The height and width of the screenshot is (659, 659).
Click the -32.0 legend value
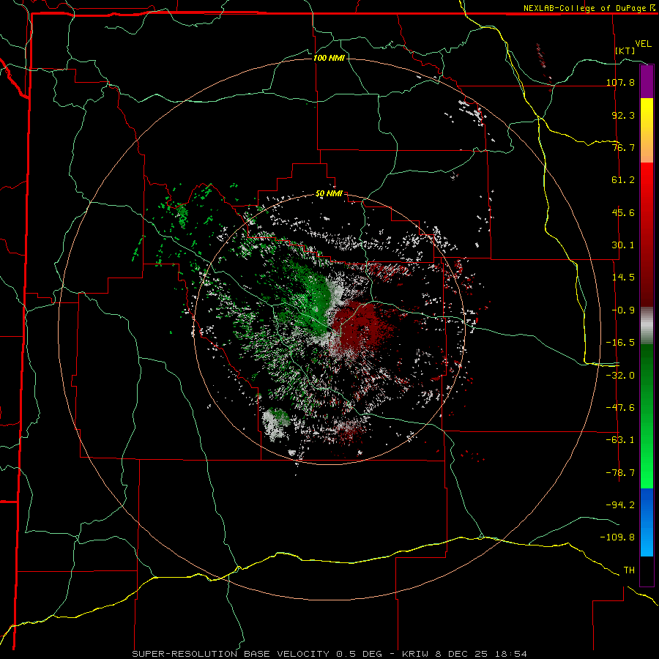click(x=620, y=376)
